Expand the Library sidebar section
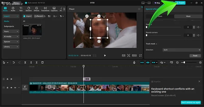 [11, 47]
